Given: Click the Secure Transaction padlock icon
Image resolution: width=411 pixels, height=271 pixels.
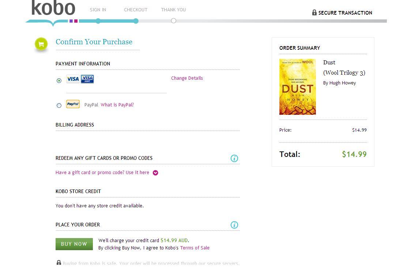Looking at the screenshot, I should [314, 12].
